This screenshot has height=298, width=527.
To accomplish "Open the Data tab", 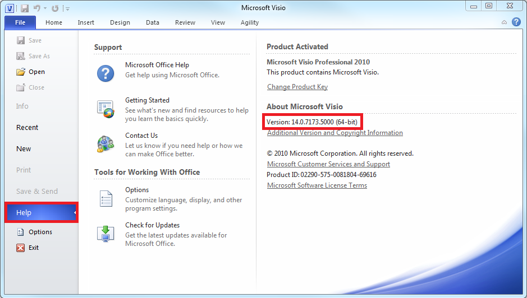I will 153,22.
